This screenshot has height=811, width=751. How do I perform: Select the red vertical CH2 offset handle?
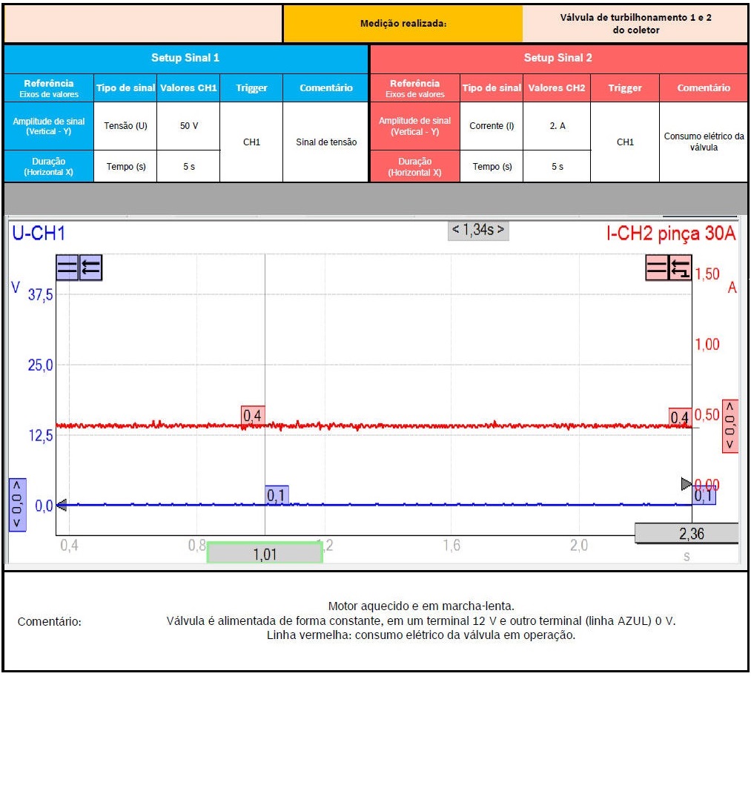pyautogui.click(x=730, y=426)
